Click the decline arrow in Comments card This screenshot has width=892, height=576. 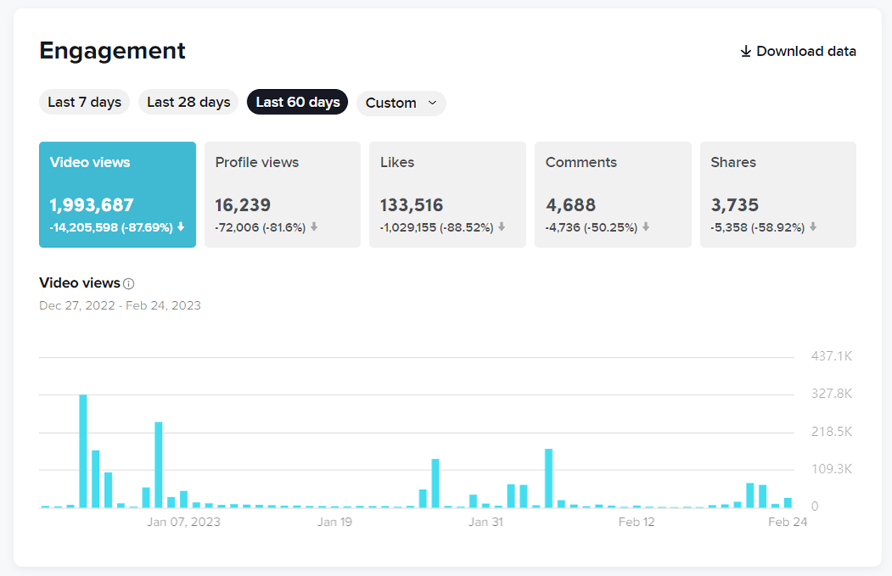645,228
